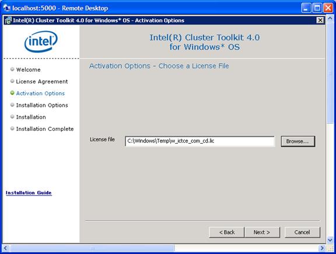Close the Activation Options dialog with X
The width and height of the screenshot is (336, 254).
coord(320,20)
